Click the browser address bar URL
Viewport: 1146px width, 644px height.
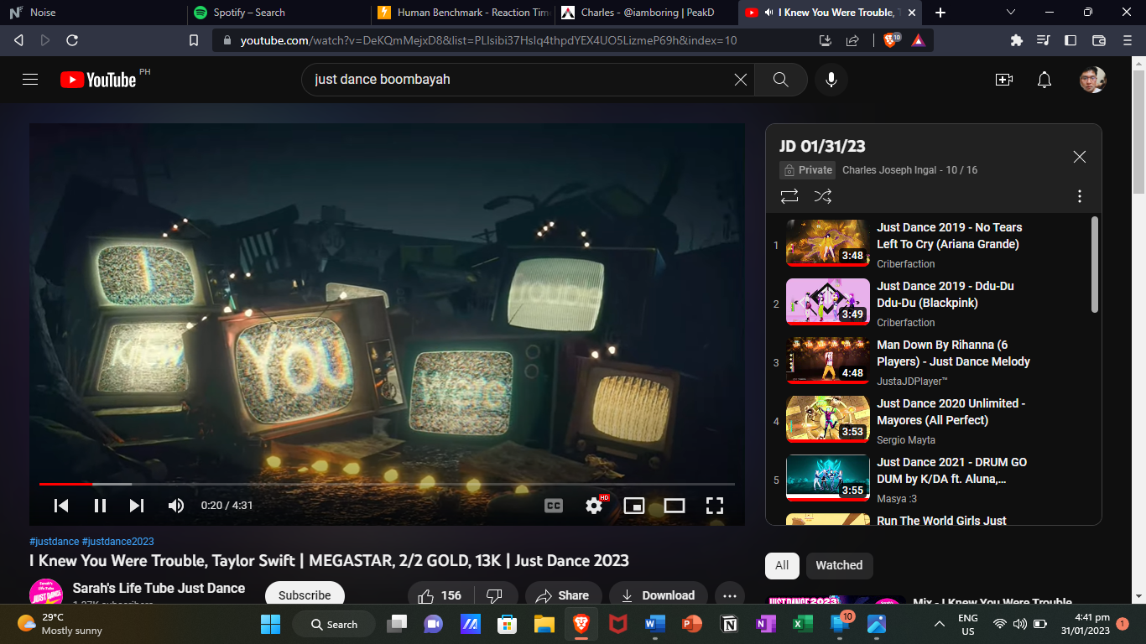(x=489, y=40)
